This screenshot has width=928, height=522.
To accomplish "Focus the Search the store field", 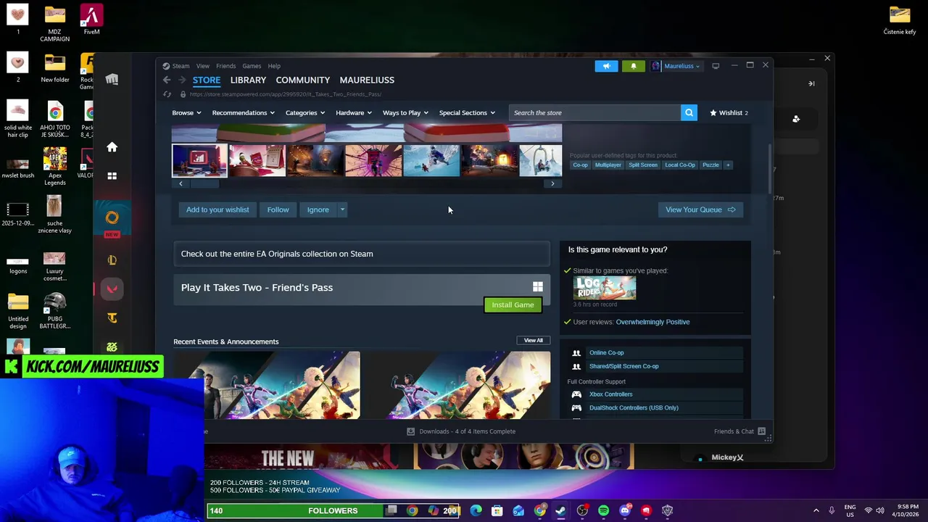I will point(594,112).
